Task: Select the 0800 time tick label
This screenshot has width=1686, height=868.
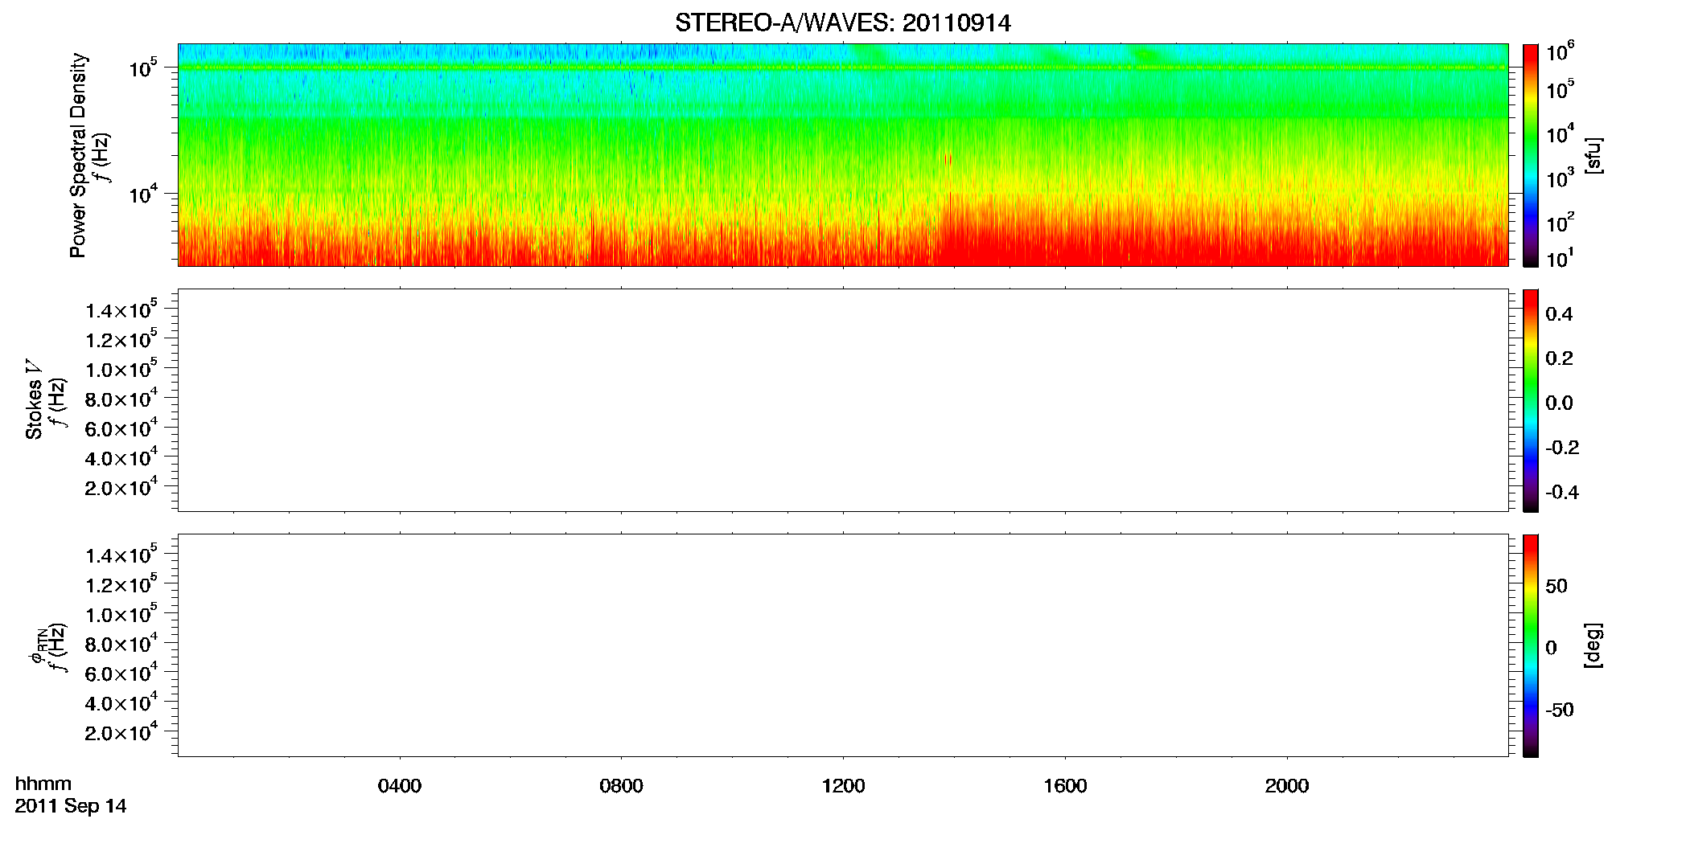Action: [622, 786]
